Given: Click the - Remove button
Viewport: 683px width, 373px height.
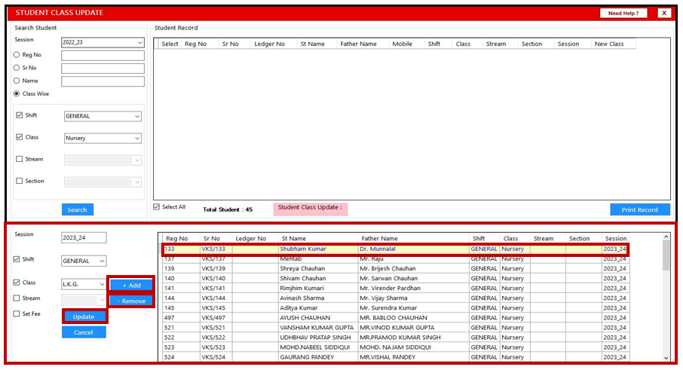Looking at the screenshot, I should point(131,301).
